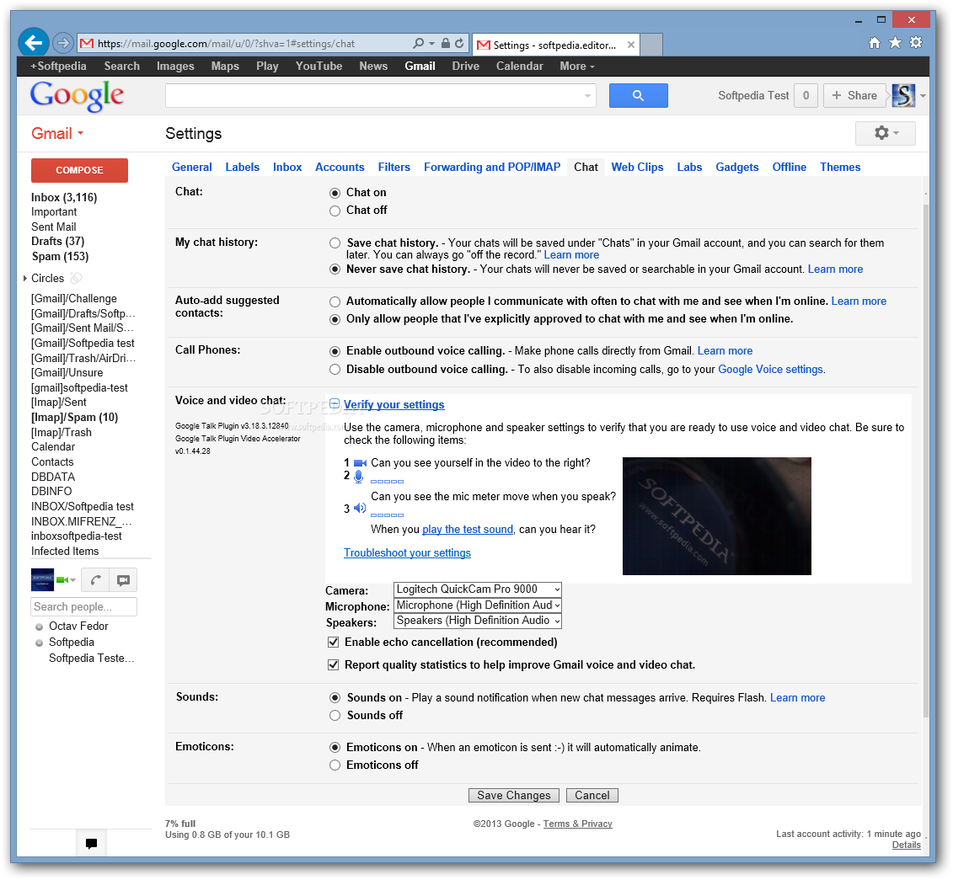Viewport: 953px width, 880px height.
Task: Switch to the Labels settings tab
Action: [243, 167]
